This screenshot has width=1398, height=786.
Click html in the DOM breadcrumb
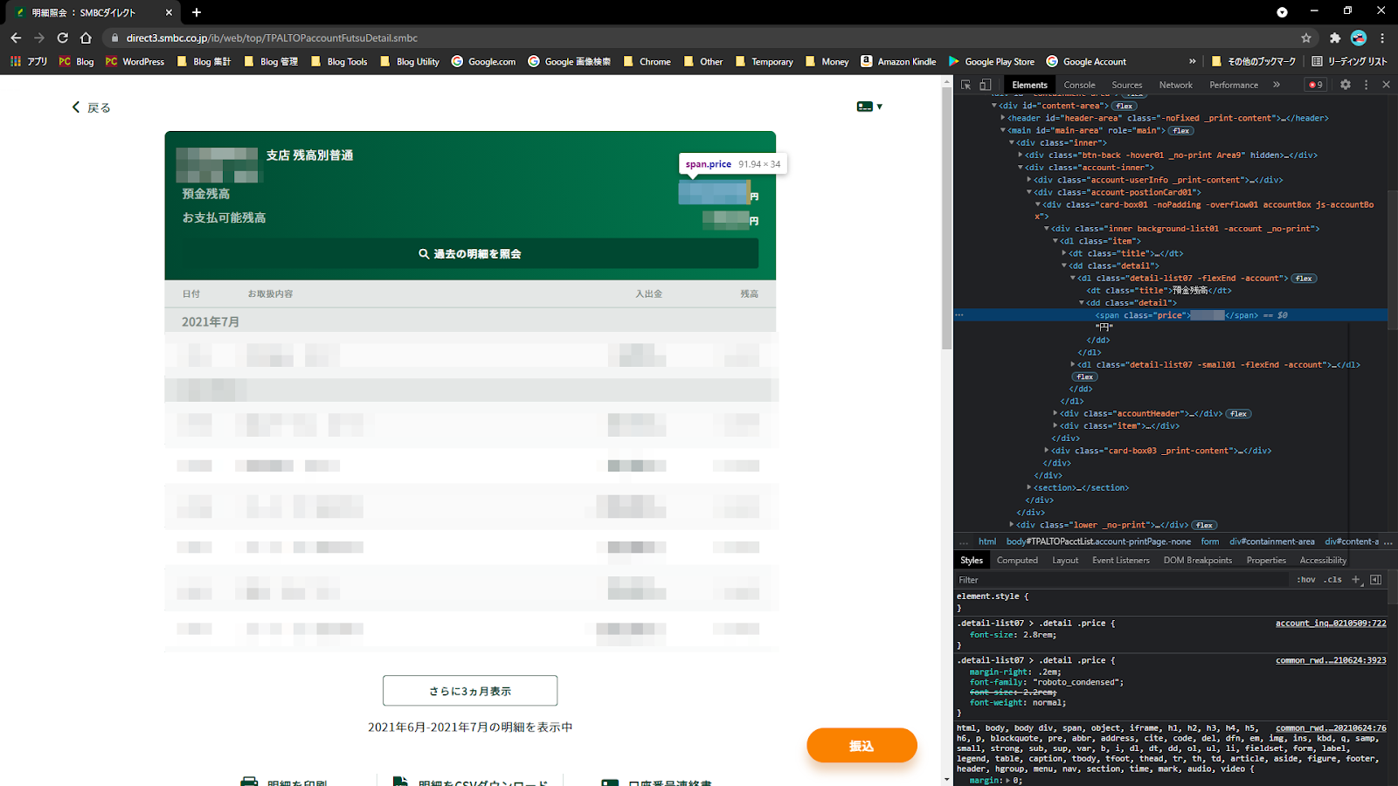pyautogui.click(x=987, y=541)
